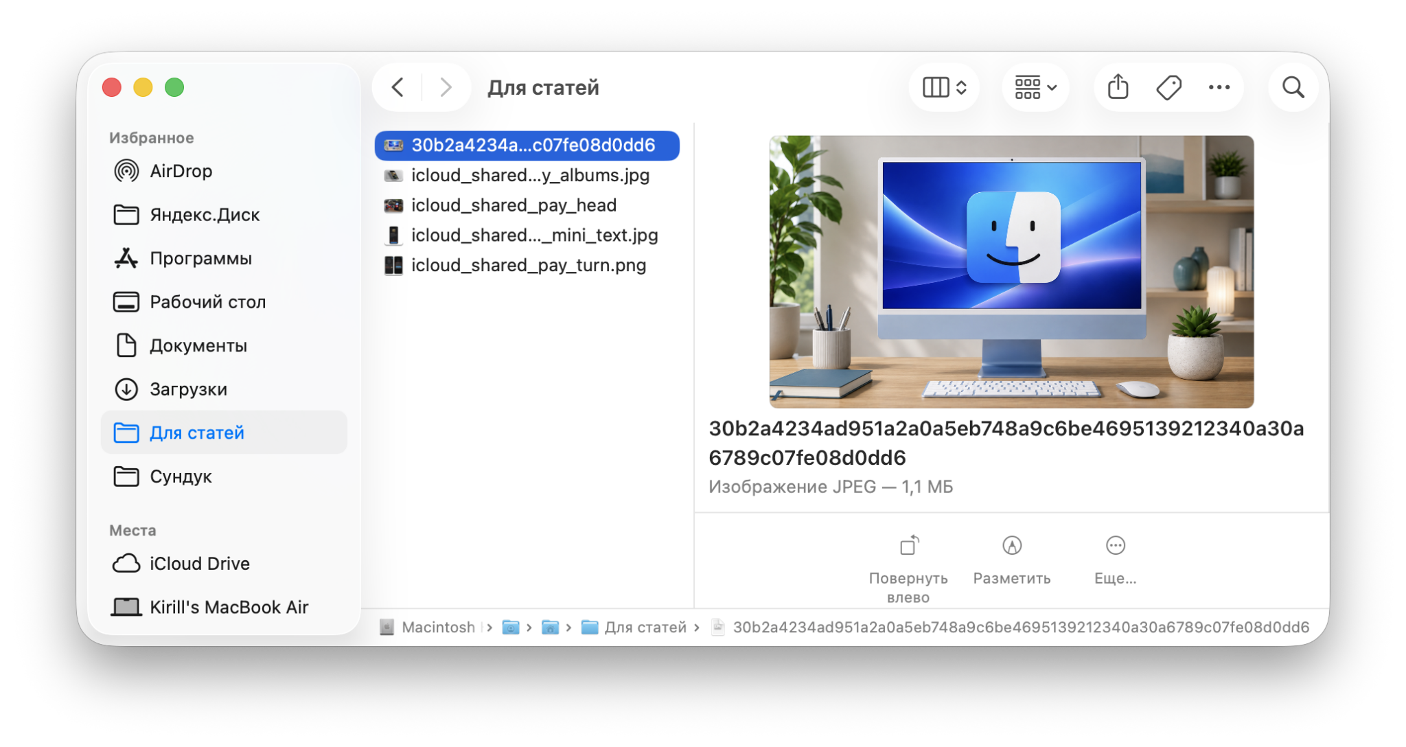Open Сундук in the sidebar
This screenshot has height=747, width=1406.
click(x=224, y=476)
